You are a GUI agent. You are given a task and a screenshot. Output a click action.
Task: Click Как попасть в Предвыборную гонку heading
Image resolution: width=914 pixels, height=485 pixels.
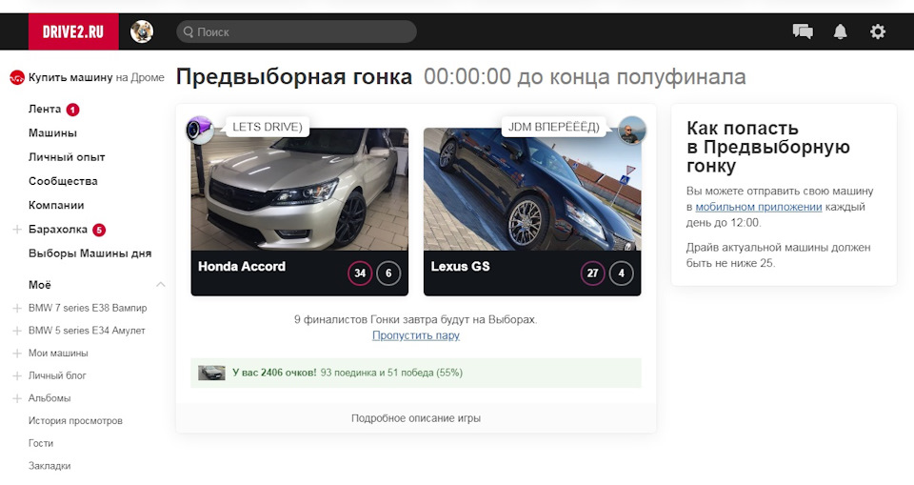pos(767,147)
